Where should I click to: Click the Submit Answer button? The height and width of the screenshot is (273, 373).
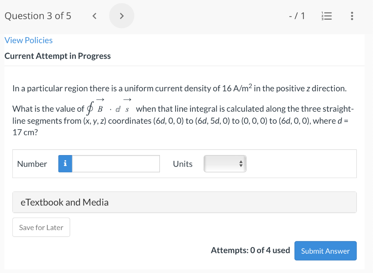(325, 251)
